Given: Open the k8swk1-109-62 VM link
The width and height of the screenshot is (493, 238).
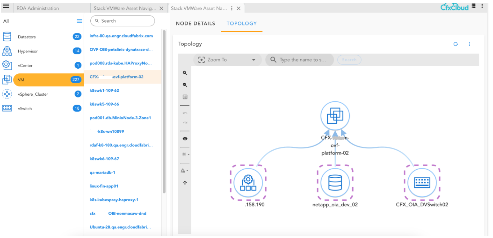Looking at the screenshot, I should coord(104,91).
